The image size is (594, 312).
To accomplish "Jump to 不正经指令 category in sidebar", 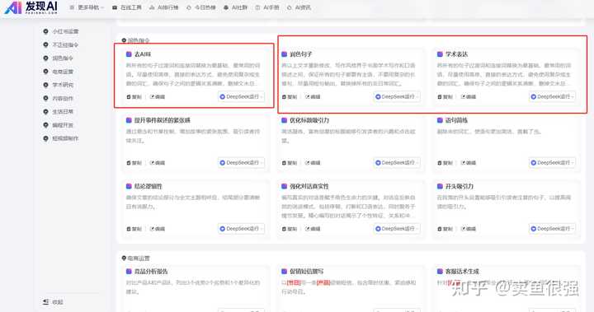I will tap(61, 44).
